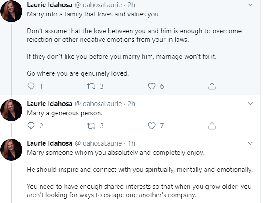Open Laurie Idahosa's avatar on first tweet
This screenshot has height=203, width=263.
12,11
